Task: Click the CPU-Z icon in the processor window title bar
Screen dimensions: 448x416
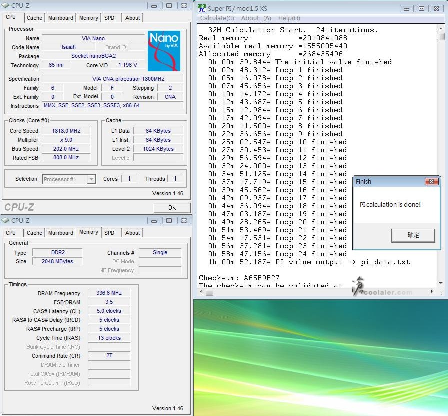Action: point(6,5)
